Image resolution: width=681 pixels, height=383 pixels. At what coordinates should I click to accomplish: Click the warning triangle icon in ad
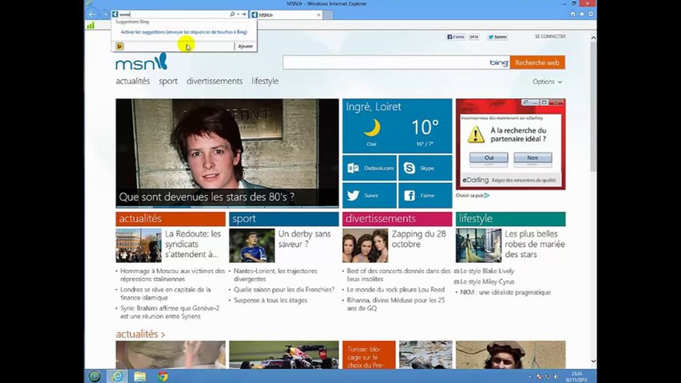(x=476, y=135)
